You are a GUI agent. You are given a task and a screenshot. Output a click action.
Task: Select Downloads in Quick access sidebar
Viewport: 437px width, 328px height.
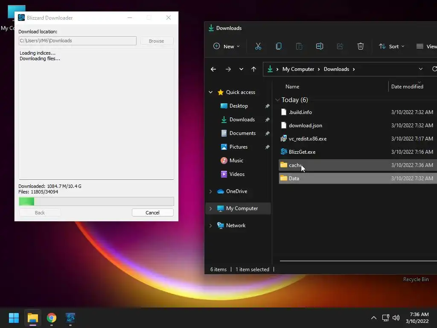coord(242,120)
